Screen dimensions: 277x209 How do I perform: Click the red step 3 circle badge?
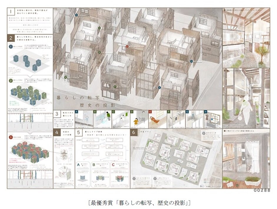click(11, 137)
